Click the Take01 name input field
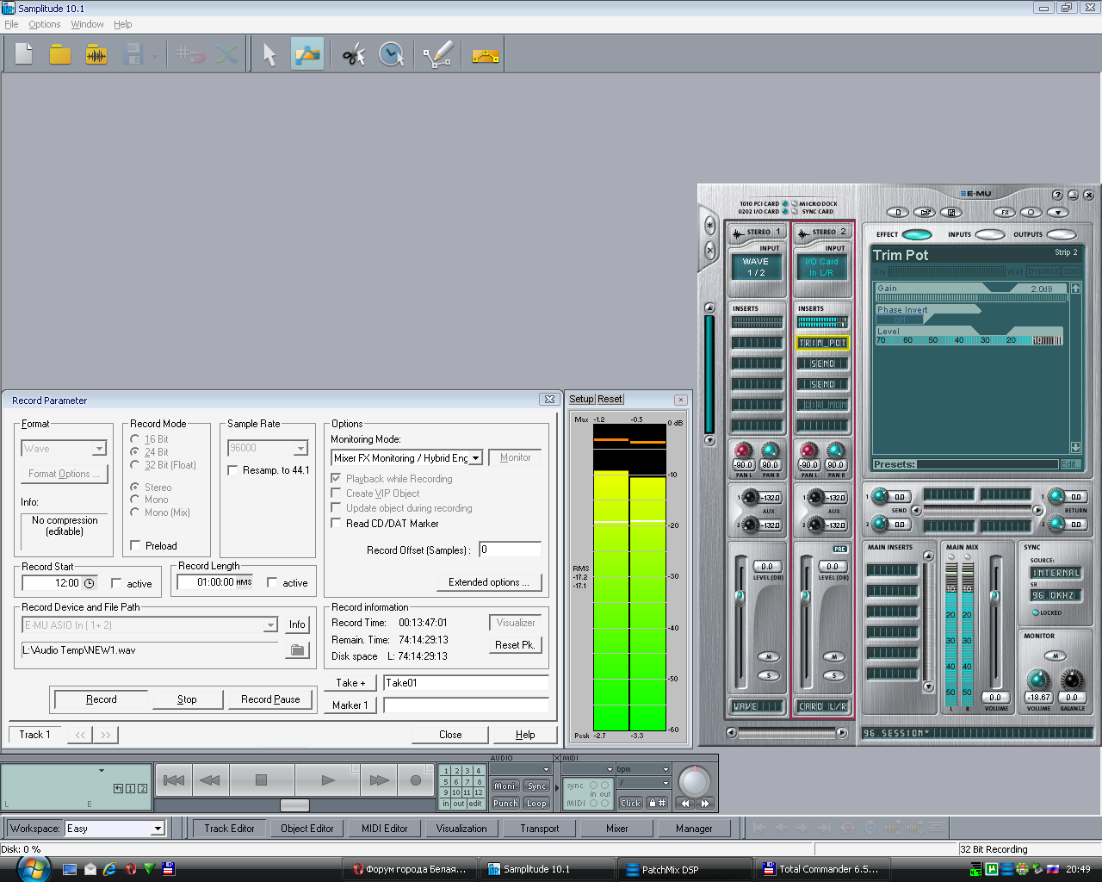This screenshot has width=1102, height=882. (x=465, y=683)
